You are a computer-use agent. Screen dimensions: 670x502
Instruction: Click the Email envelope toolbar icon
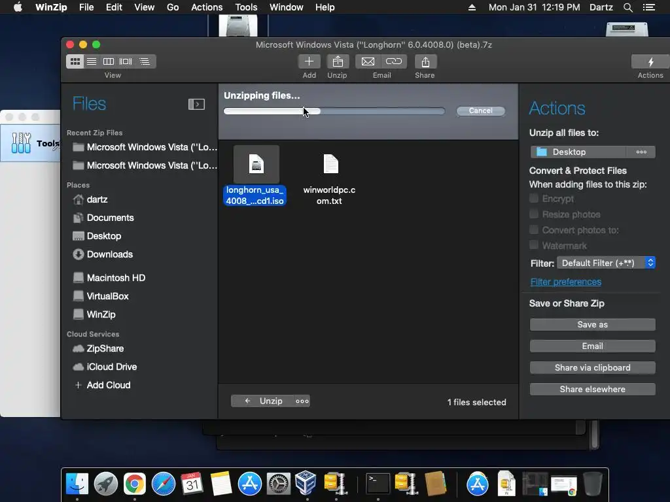(368, 61)
